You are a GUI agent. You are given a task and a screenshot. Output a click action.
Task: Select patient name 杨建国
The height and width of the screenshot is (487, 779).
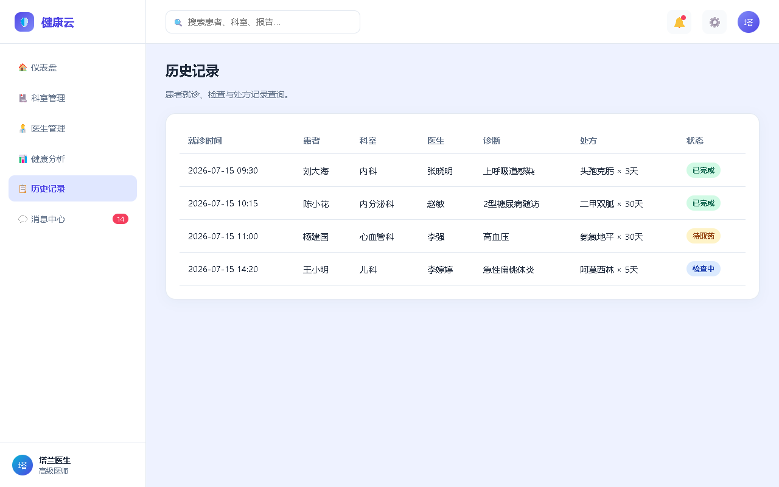[x=316, y=237]
